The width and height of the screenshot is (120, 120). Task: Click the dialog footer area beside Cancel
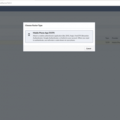coord(54,49)
